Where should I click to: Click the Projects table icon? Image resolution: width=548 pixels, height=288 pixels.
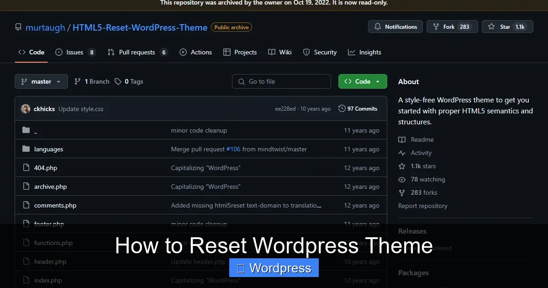pos(227,52)
